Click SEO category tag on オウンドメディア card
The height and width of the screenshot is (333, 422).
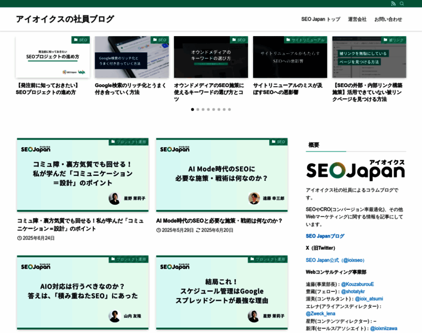pyautogui.click(x=239, y=40)
